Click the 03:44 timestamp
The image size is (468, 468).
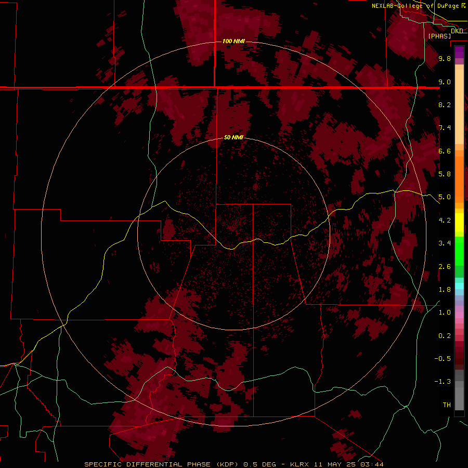(x=372, y=464)
